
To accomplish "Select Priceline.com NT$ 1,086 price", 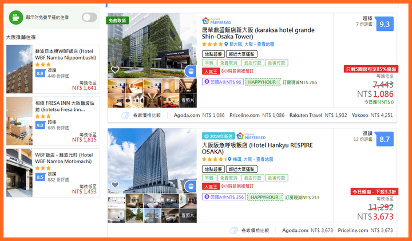I will pyautogui.click(x=257, y=115).
